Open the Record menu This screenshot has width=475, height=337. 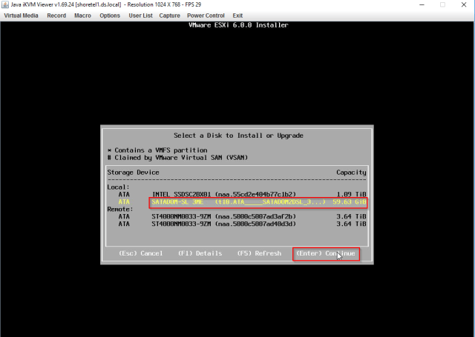pyautogui.click(x=56, y=16)
